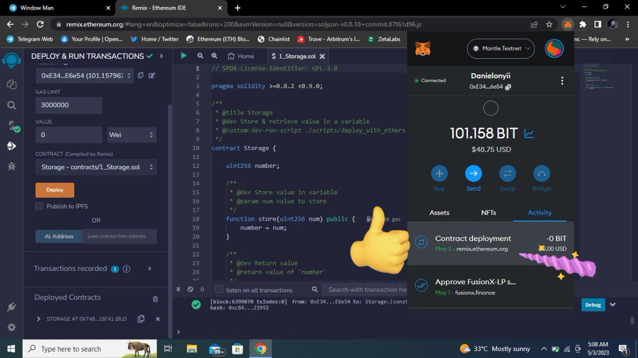Switch to MetaMask Activity tab
Screen dimensions: 638x358
pyautogui.click(x=540, y=212)
